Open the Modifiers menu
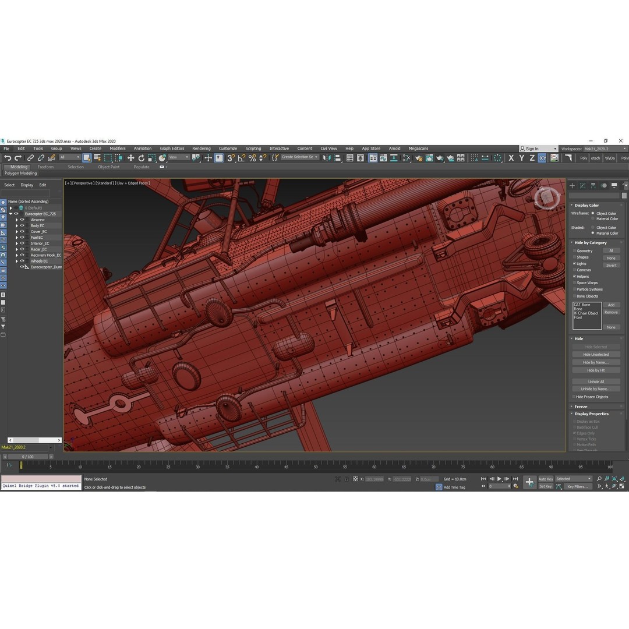This screenshot has width=629, height=629. pos(118,149)
